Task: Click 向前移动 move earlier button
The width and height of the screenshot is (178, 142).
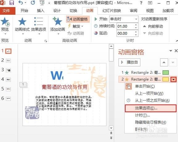Action: click(153, 26)
